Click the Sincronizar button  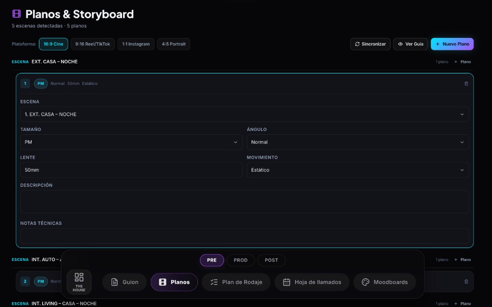coord(370,44)
